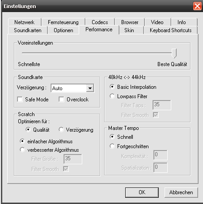Click the Abbrechen button

[x=181, y=192]
